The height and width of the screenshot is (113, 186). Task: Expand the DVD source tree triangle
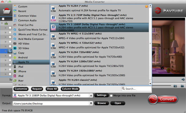coord(2,23)
